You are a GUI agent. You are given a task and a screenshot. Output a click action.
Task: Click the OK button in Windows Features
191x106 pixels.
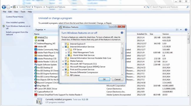tap(104, 79)
